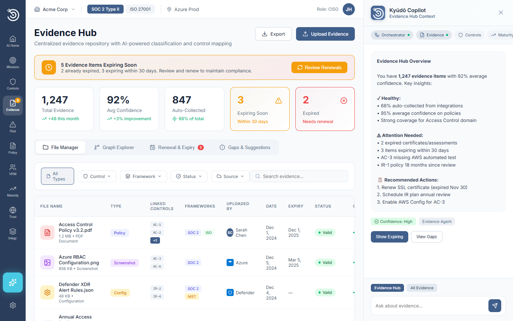Click Sarah Chen's SC avatar

click(230, 233)
